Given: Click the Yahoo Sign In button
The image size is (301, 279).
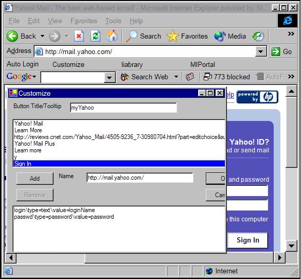Looking at the screenshot, I should pos(247,240).
